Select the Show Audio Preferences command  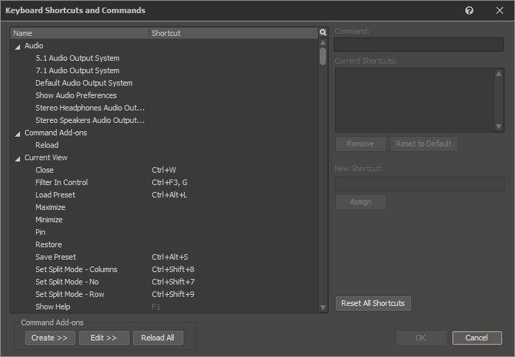76,95
